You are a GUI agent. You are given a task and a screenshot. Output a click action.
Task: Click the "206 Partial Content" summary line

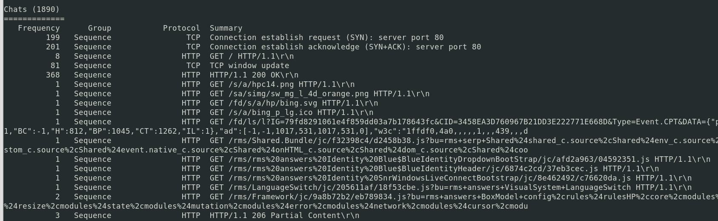(x=284, y=215)
